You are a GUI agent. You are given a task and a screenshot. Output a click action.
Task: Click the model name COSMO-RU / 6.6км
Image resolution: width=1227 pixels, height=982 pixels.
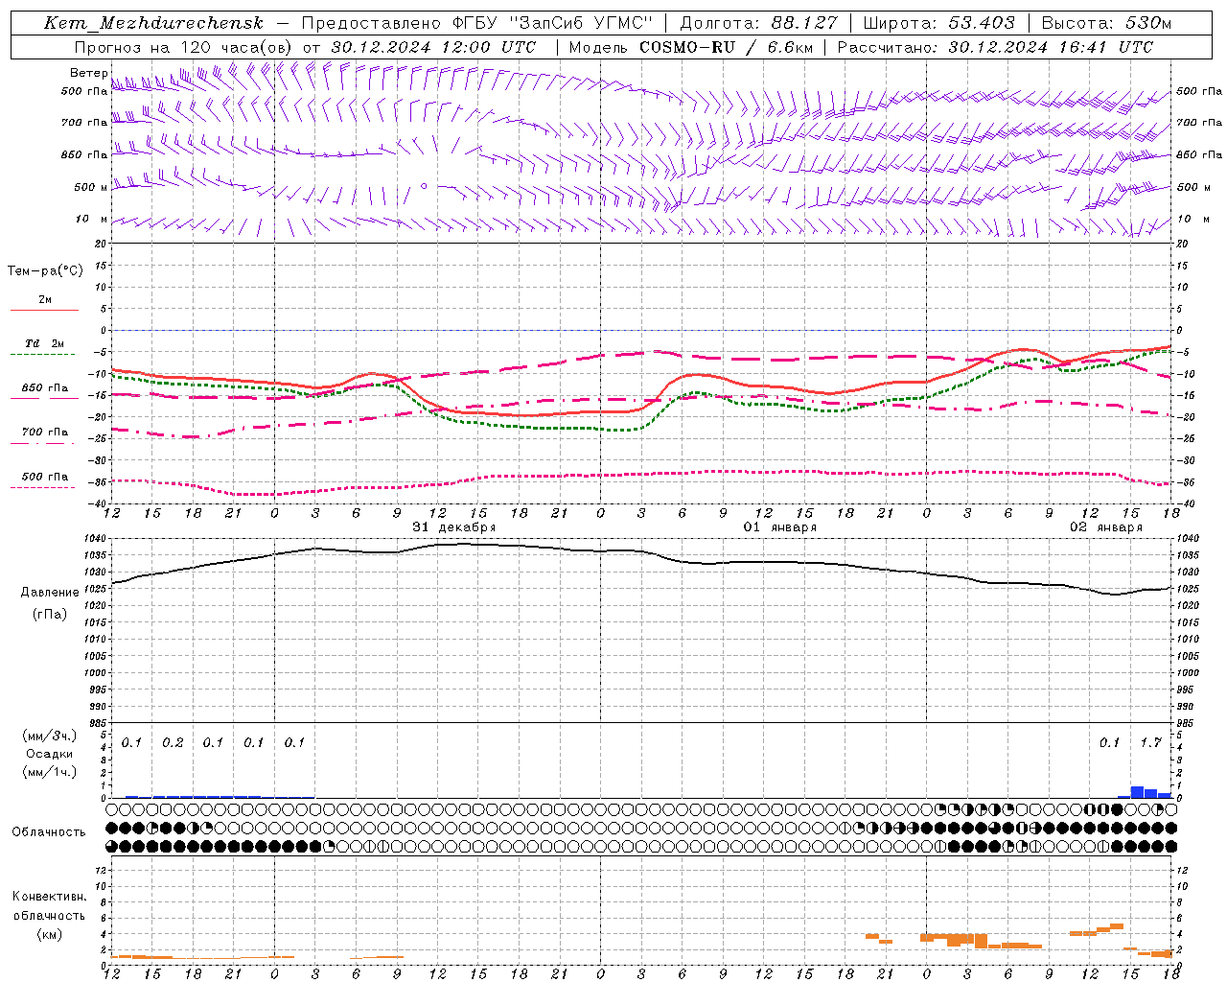point(726,47)
